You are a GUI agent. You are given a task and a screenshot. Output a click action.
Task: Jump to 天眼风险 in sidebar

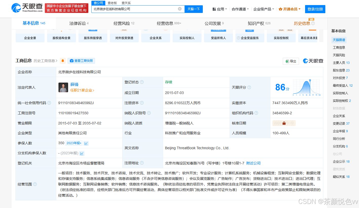point(339,55)
